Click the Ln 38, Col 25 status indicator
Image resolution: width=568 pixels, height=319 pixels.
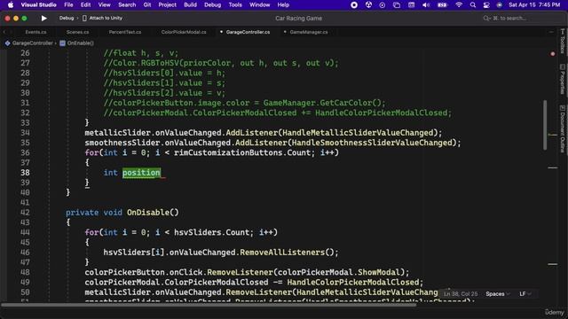point(461,294)
